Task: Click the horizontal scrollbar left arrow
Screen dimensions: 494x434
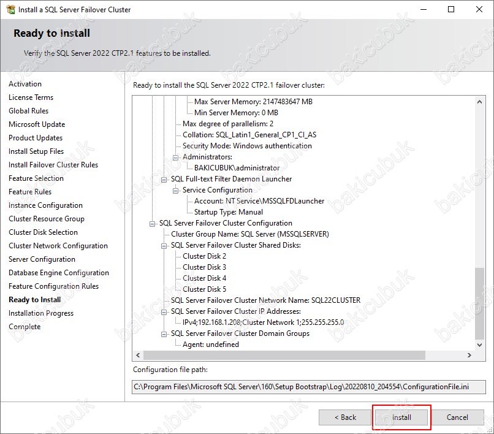Action: point(138,355)
